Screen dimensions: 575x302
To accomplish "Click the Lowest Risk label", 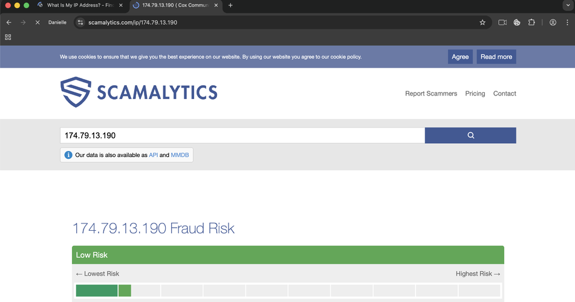I will pos(97,274).
